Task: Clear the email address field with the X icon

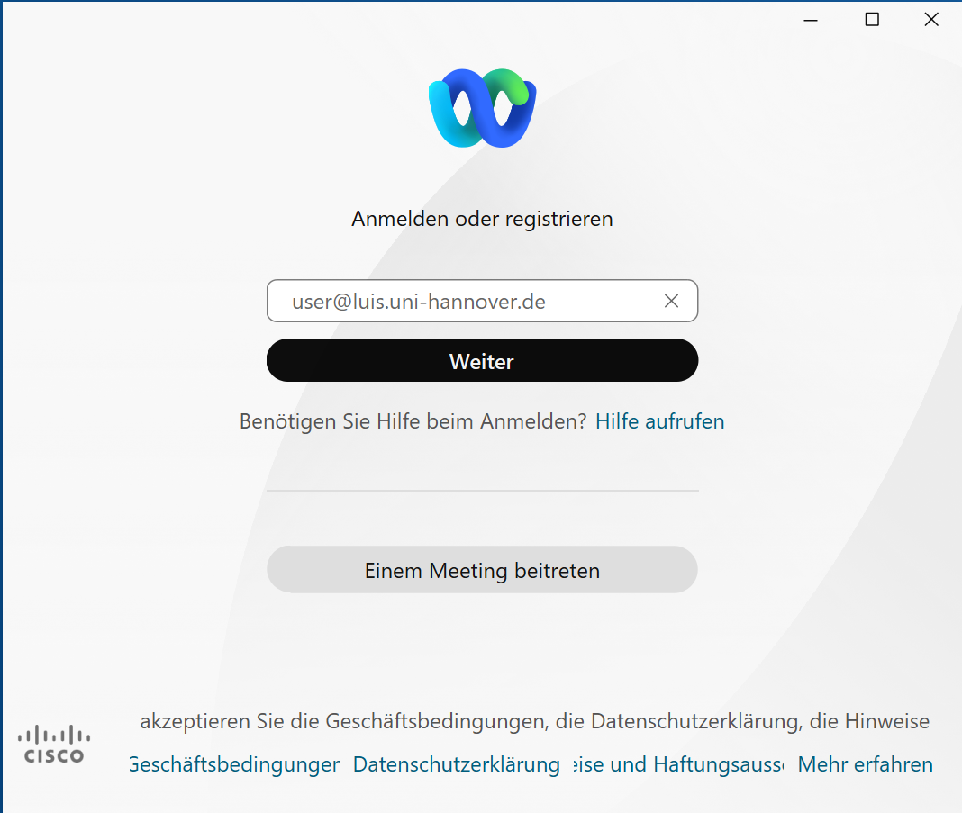Action: (x=671, y=301)
